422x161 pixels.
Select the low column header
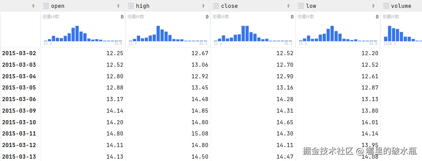(x=338, y=6)
